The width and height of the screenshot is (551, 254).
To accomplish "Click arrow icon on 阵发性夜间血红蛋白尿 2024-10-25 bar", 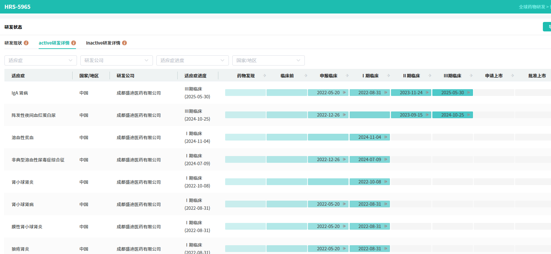I will pos(469,115).
